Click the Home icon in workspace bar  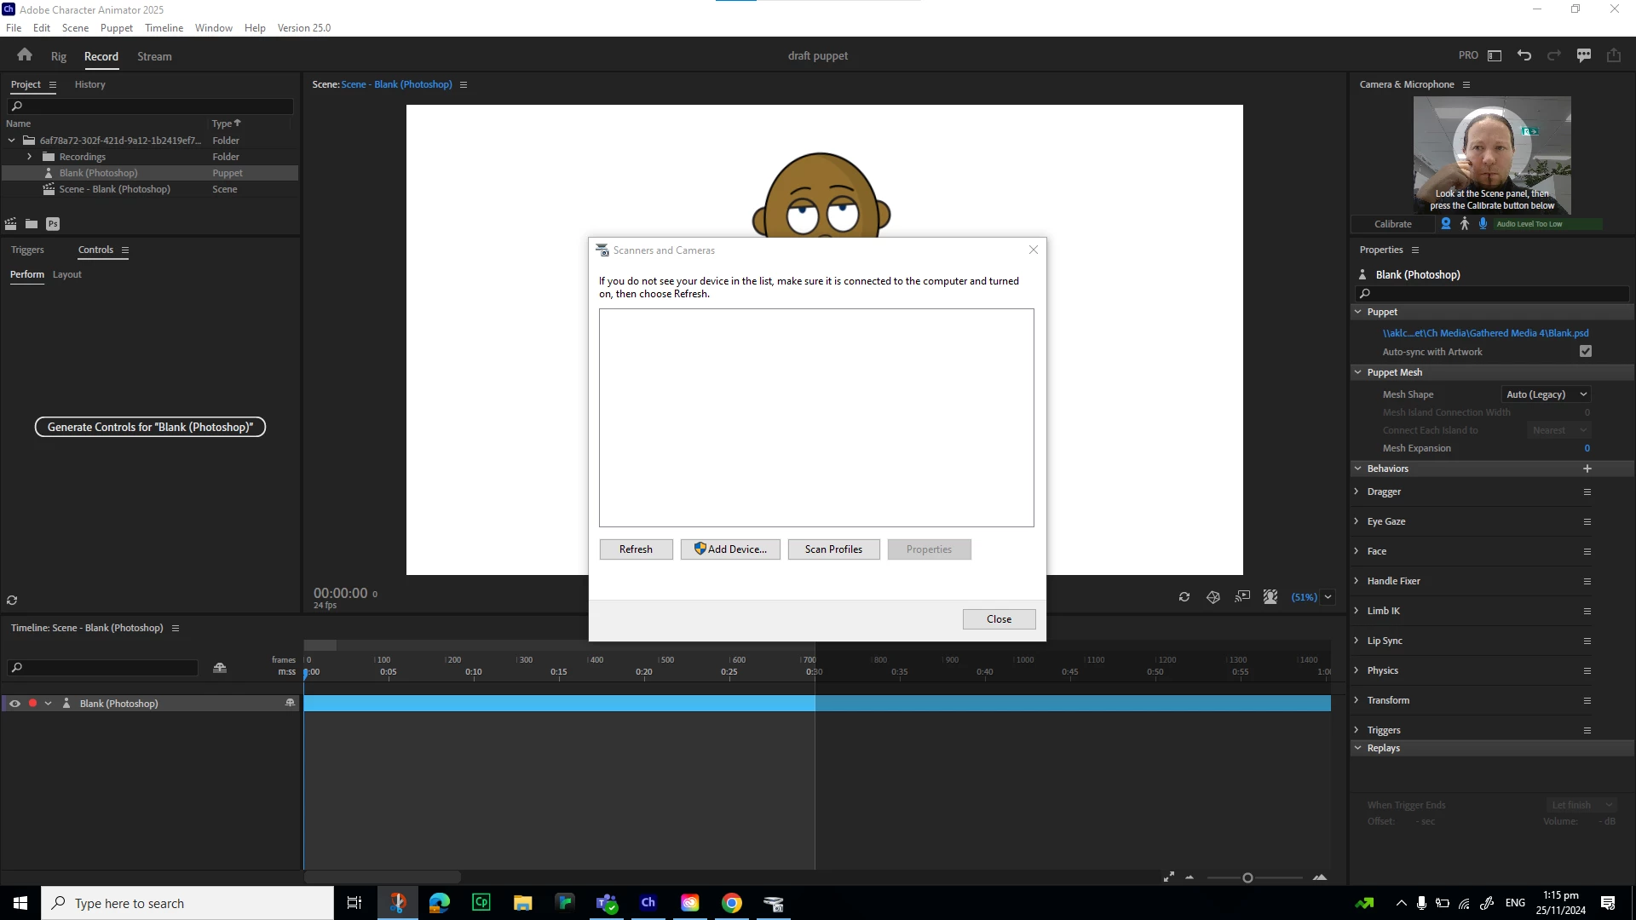click(25, 55)
